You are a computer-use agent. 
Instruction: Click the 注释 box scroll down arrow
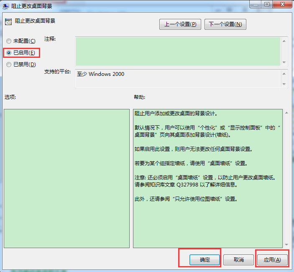click(284, 62)
